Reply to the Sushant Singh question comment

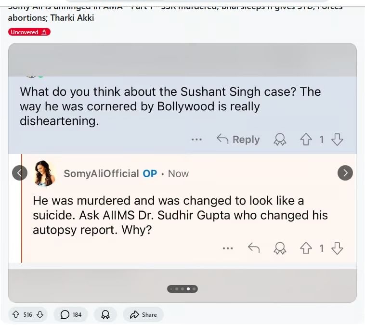[x=238, y=140]
